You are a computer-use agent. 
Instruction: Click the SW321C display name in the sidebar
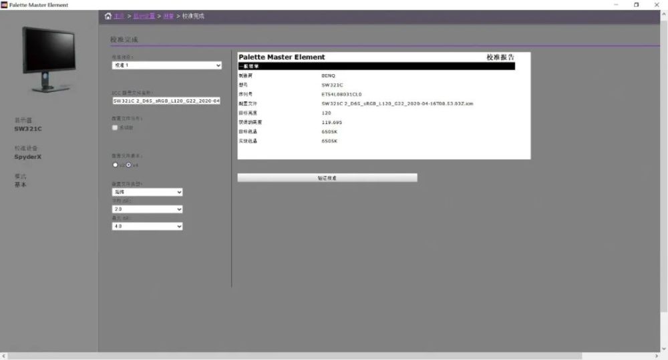click(x=28, y=129)
